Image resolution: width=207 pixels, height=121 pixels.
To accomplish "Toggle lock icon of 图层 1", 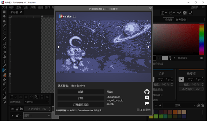I will [x=17, y=116].
